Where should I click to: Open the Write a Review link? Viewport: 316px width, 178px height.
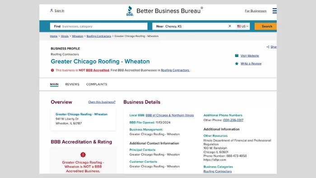pos(251,64)
